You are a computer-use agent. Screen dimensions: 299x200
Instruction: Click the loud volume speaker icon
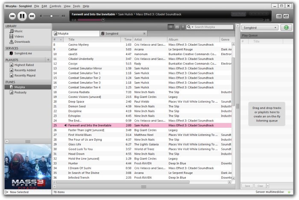(x=63, y=16)
